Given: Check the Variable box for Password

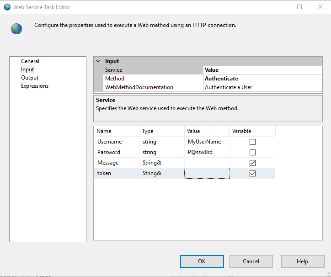Looking at the screenshot, I should [x=252, y=153].
